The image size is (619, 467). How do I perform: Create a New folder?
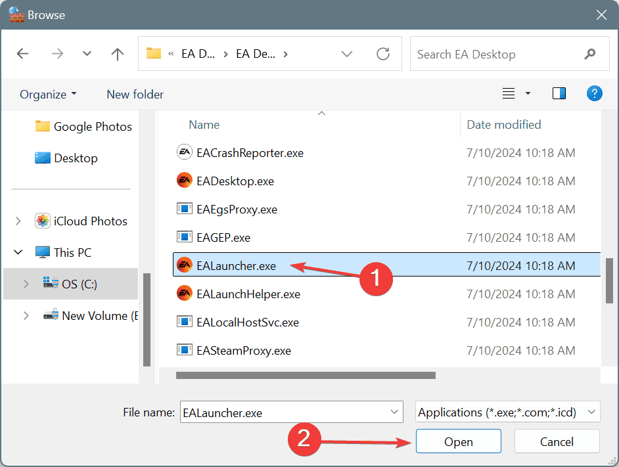click(x=135, y=95)
